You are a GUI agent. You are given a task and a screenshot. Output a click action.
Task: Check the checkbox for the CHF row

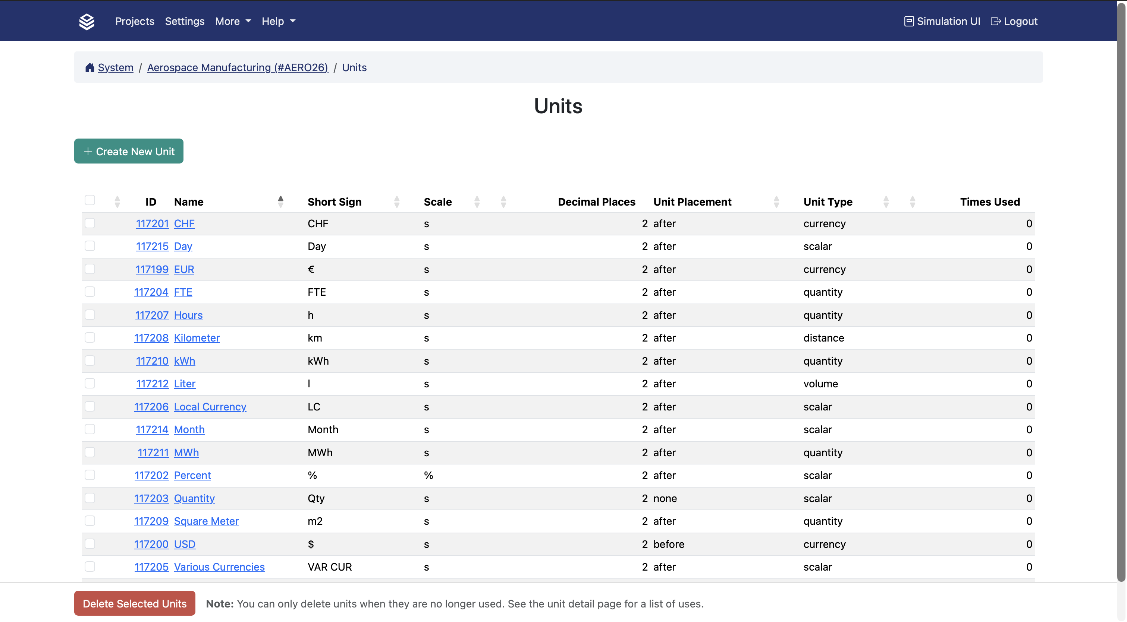pyautogui.click(x=90, y=223)
